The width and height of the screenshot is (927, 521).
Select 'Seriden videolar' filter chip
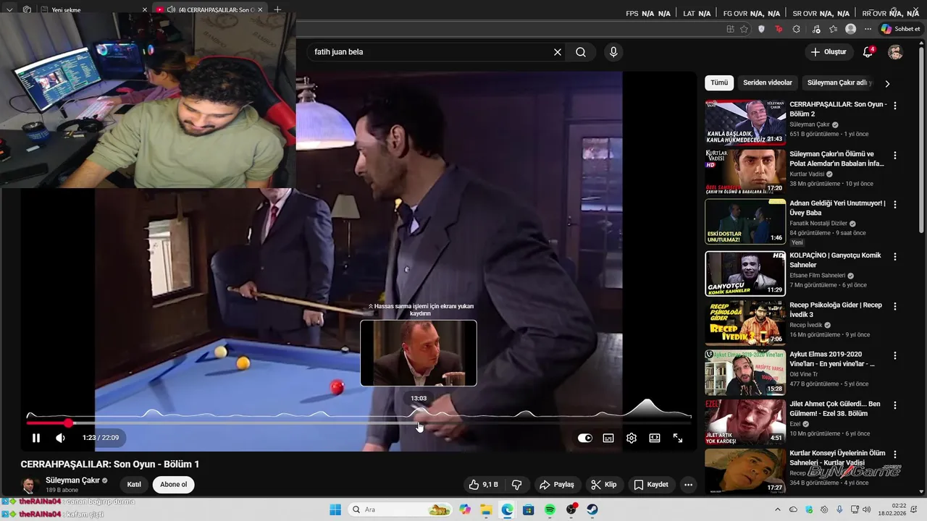(x=768, y=82)
